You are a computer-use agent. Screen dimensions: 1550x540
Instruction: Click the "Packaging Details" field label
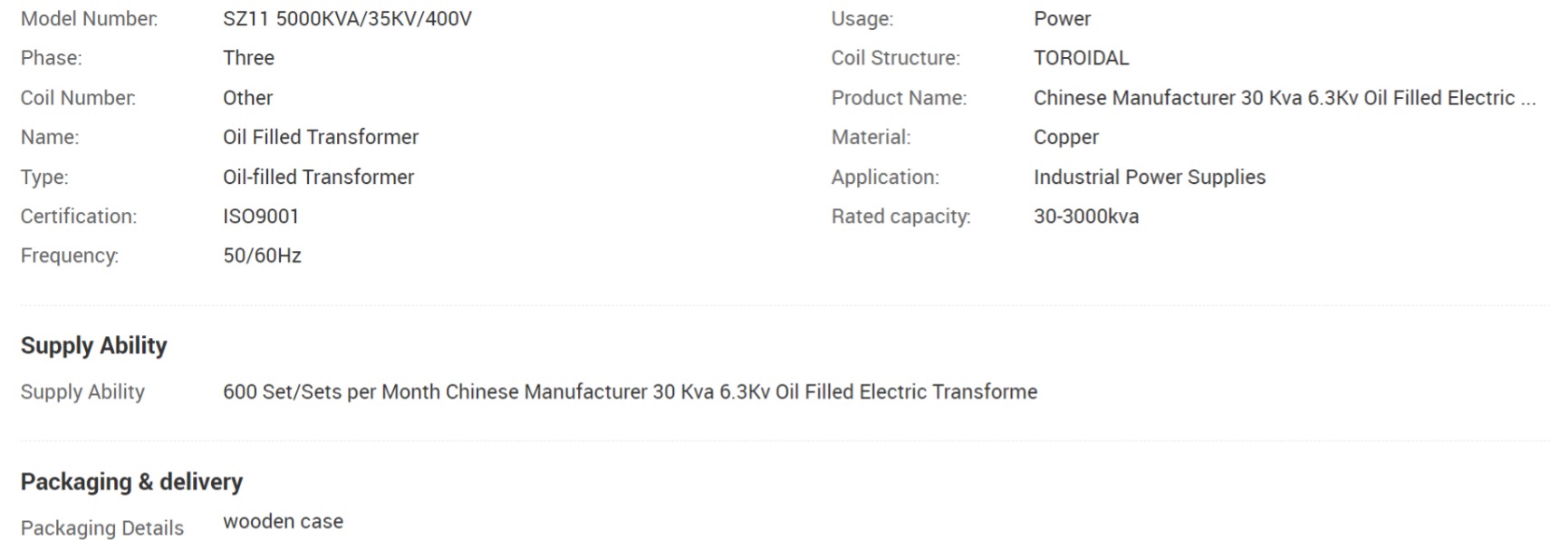(x=101, y=527)
